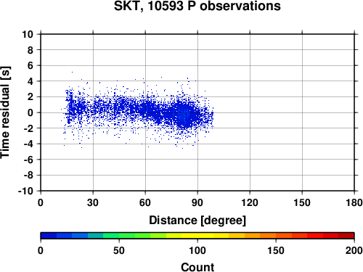Viewport: 363px width, 272px height.
Task: Click the colorbar tick label 150
Action: (x=276, y=250)
